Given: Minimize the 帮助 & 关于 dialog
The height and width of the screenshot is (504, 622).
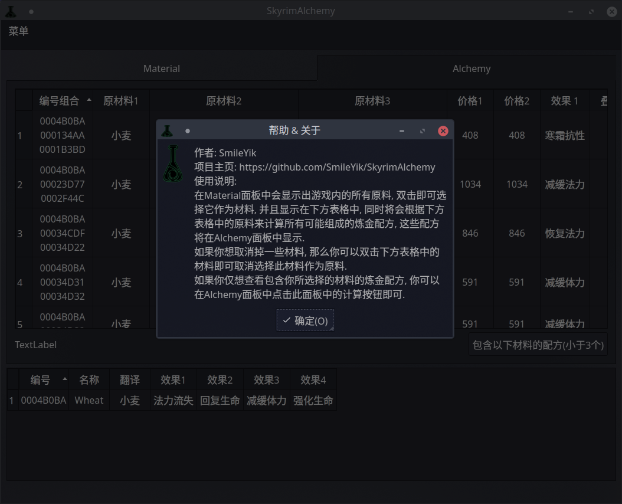Looking at the screenshot, I should click(402, 131).
